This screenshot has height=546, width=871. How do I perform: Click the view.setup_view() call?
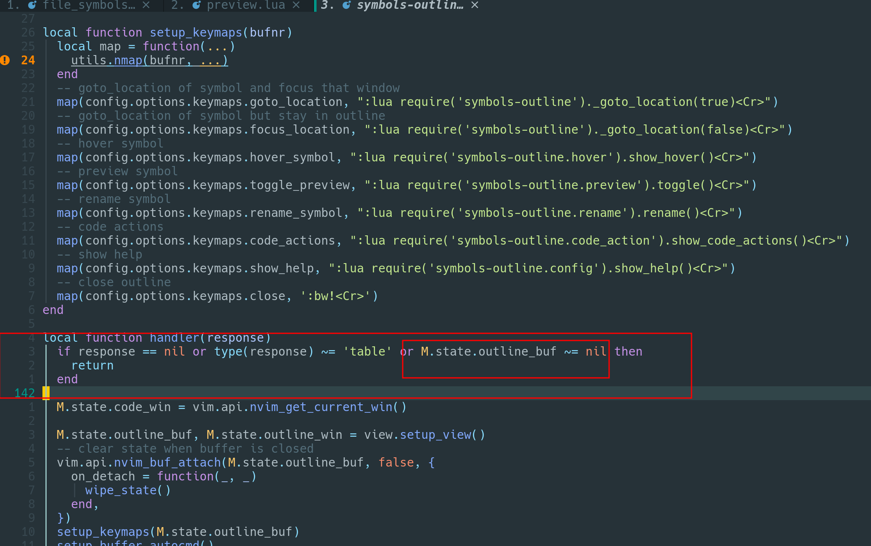pyautogui.click(x=425, y=435)
